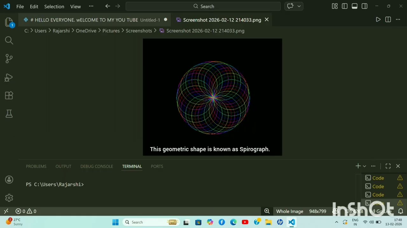Open the View menu

point(75,6)
